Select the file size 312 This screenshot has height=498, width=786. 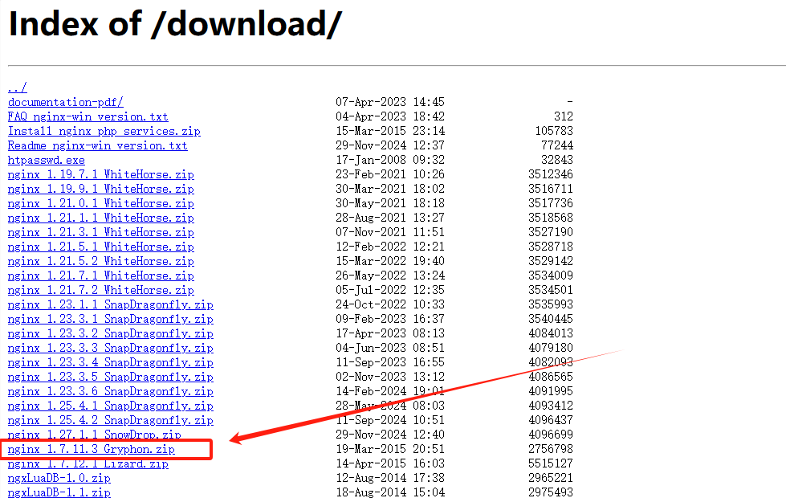point(564,116)
